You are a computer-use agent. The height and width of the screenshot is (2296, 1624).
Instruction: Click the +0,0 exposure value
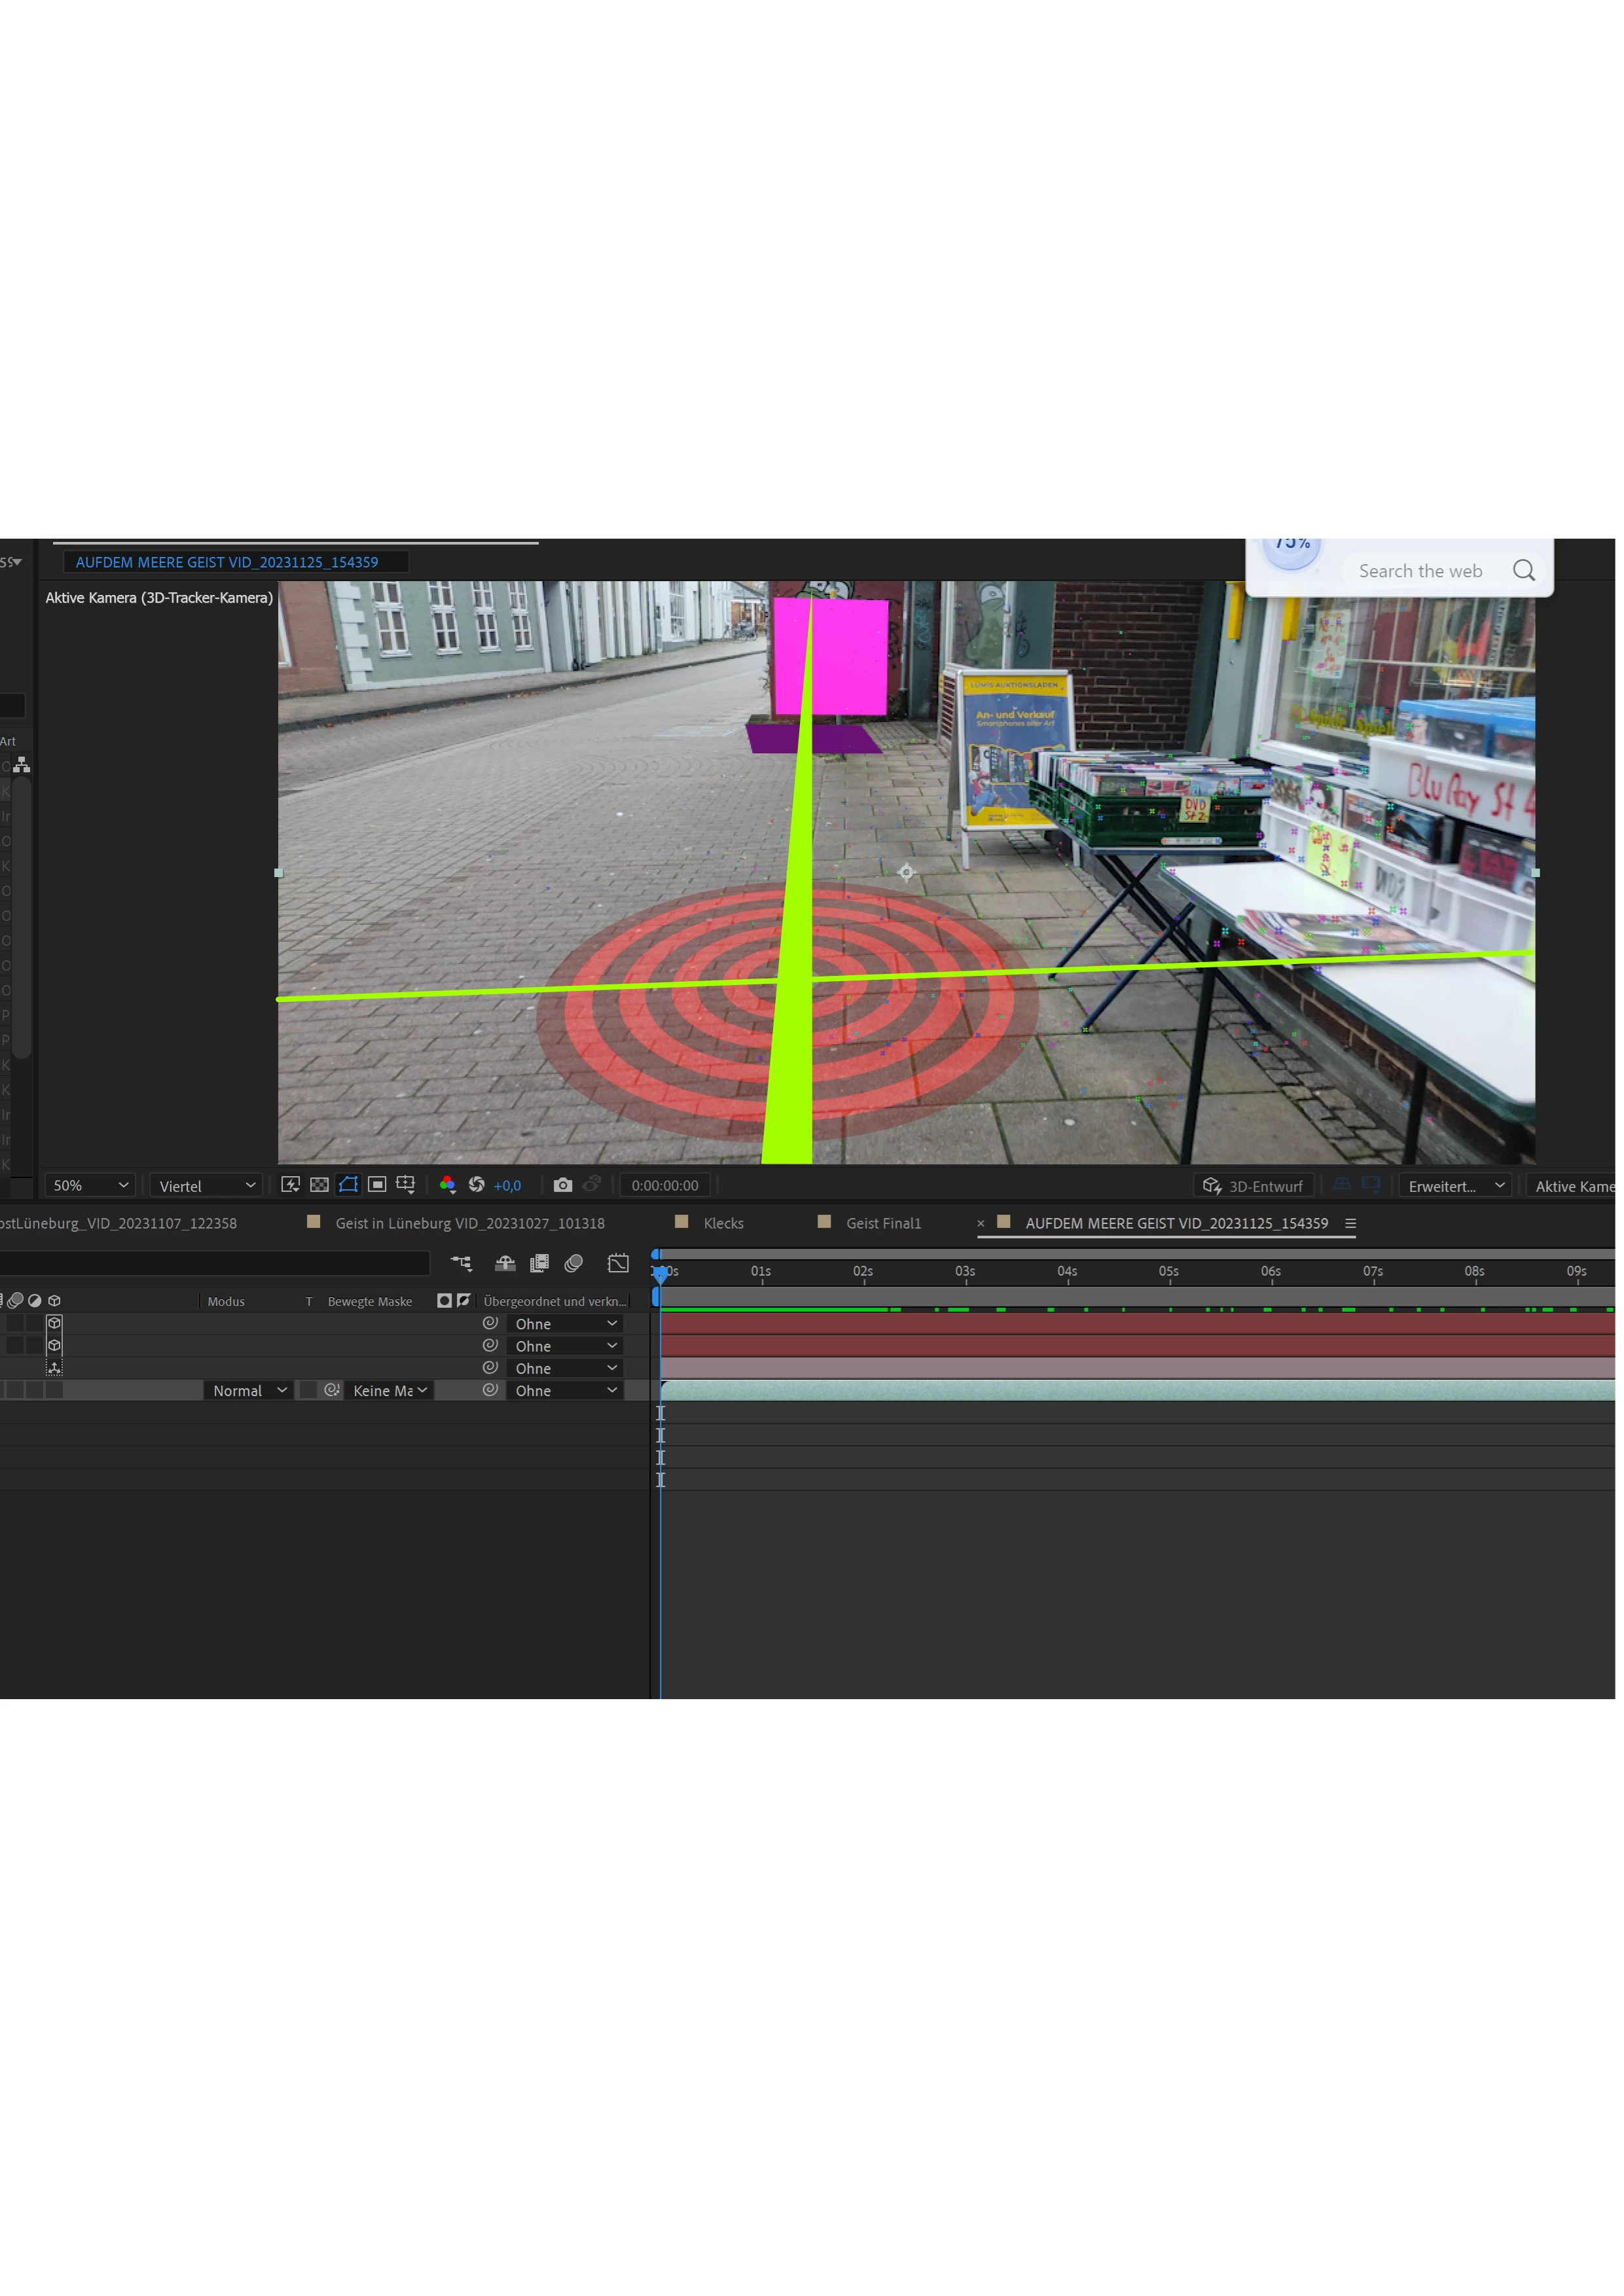pos(507,1186)
